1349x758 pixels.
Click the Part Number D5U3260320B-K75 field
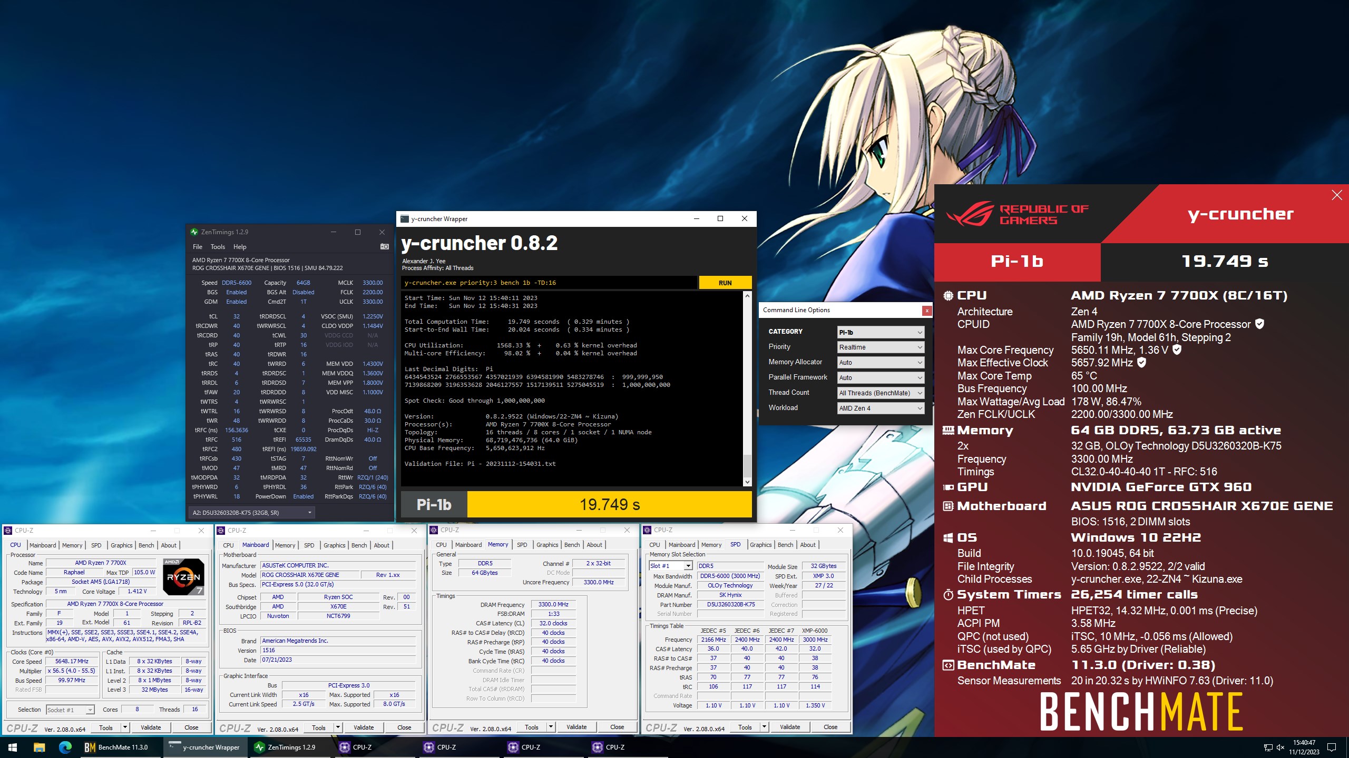pyautogui.click(x=730, y=605)
